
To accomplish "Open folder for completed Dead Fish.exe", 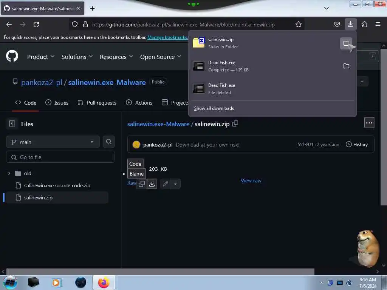I will pos(346,66).
